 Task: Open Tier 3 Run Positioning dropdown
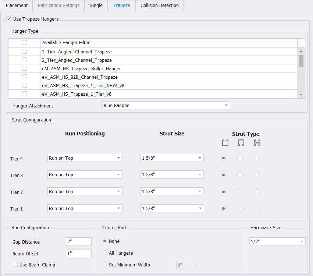(85, 174)
